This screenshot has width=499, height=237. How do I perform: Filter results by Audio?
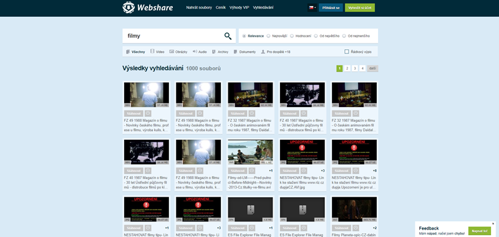click(x=200, y=52)
